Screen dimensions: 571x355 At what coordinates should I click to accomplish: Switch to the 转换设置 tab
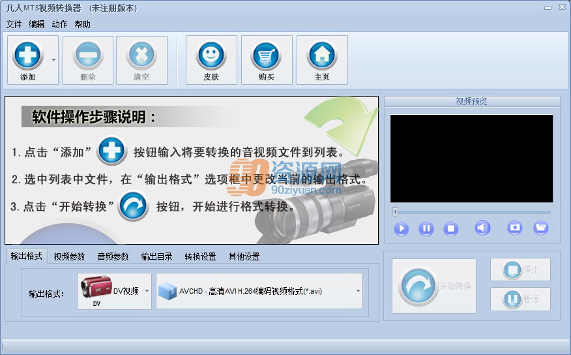click(x=200, y=256)
